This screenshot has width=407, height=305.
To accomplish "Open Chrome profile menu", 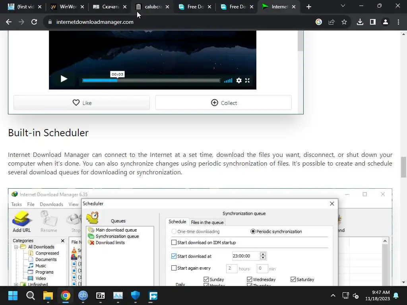I will click(386, 22).
